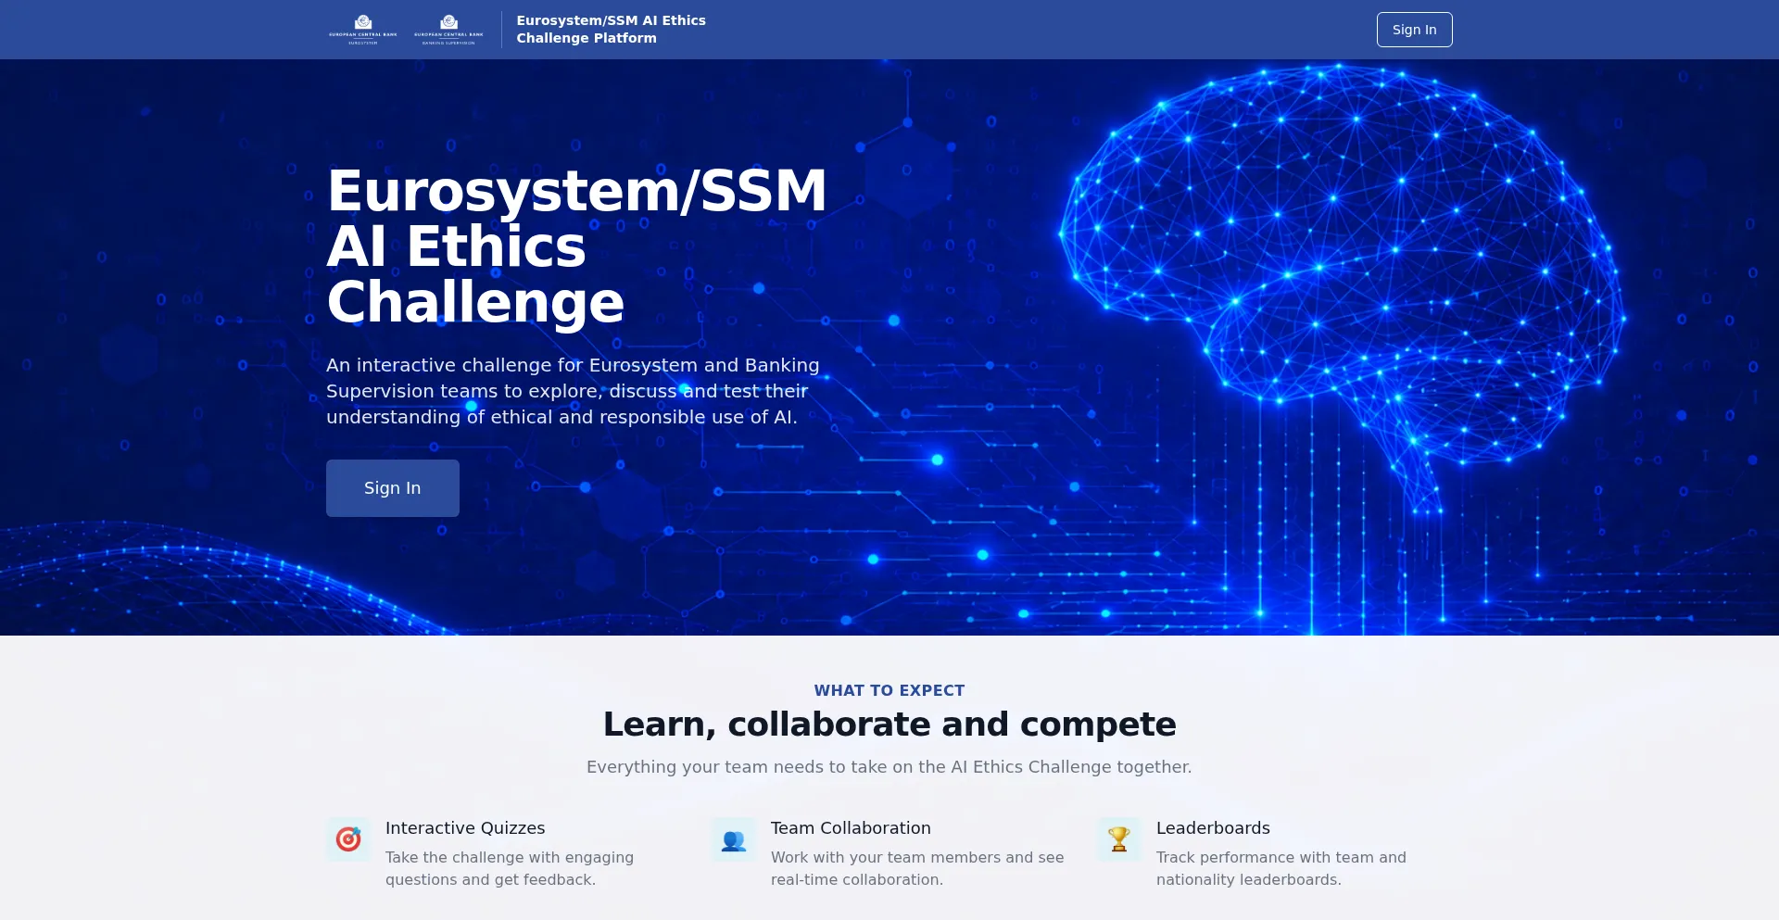Click the description Take the challenge with engaging questions
This screenshot has height=920, width=1779.
pyautogui.click(x=510, y=869)
